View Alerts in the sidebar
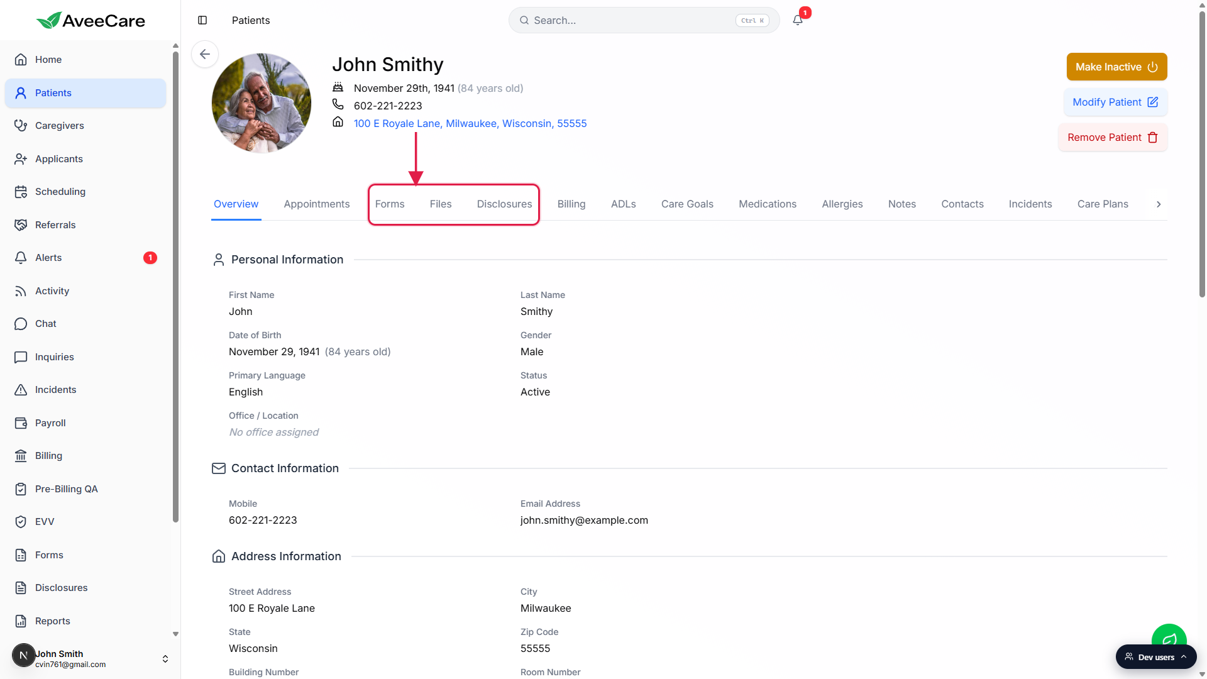Image resolution: width=1207 pixels, height=679 pixels. click(85, 258)
